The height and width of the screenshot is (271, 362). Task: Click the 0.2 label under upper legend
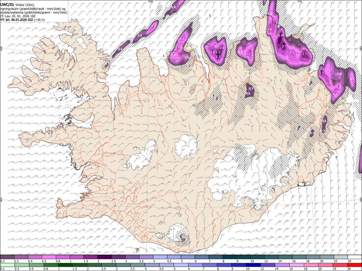[2, 261]
